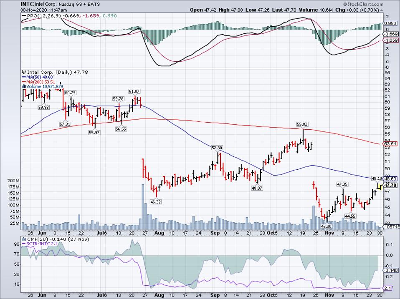Click the 61.07 peak price label

pos(134,91)
